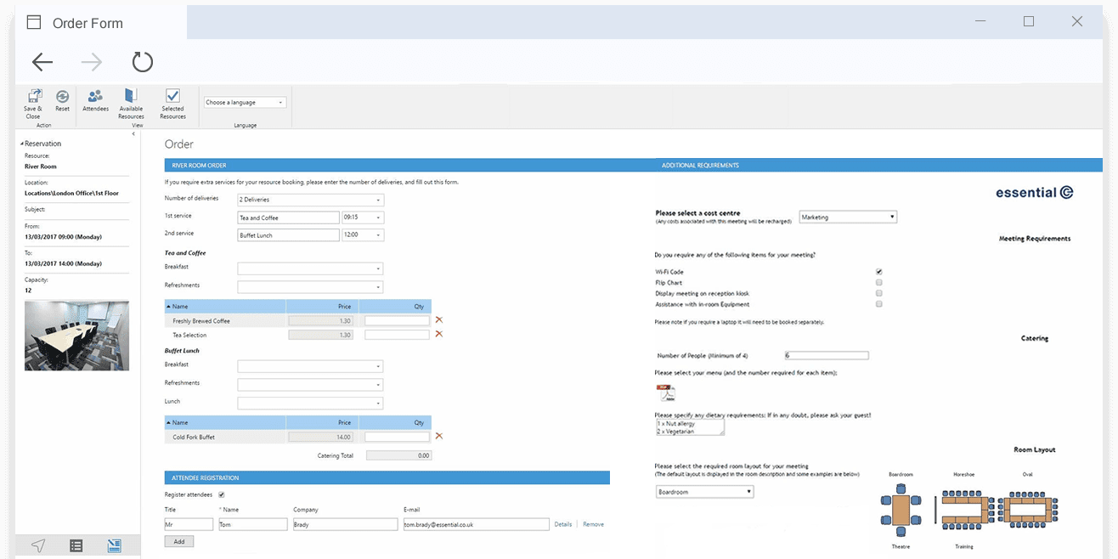
Task: Click the location arrow icon in sidebar footer
Action: 38,545
